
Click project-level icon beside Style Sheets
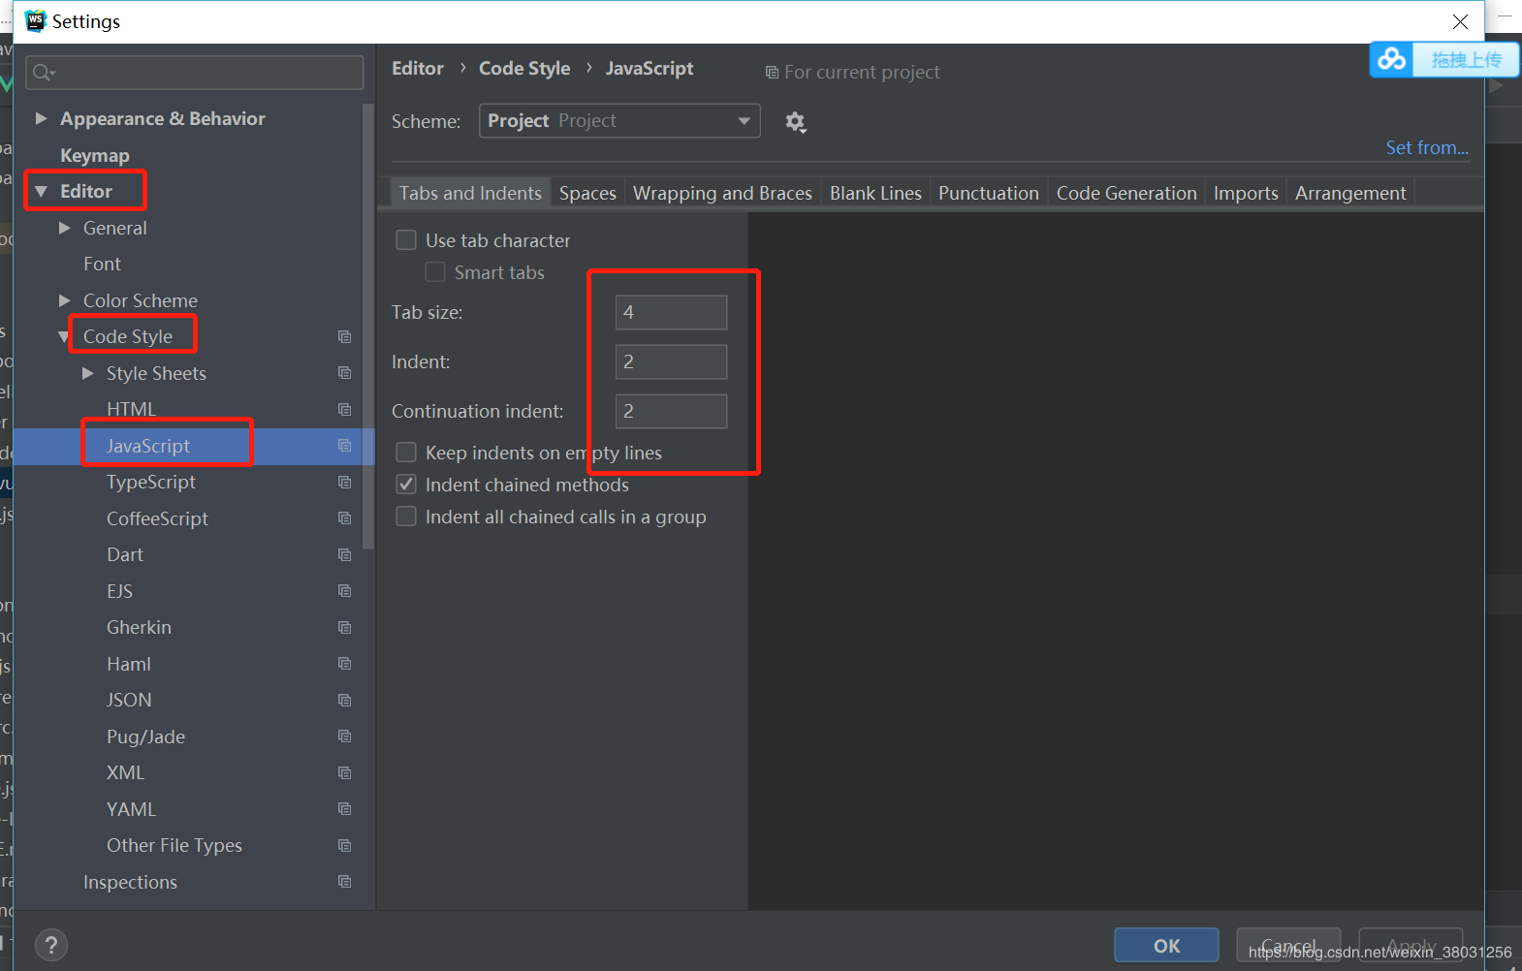(x=344, y=373)
